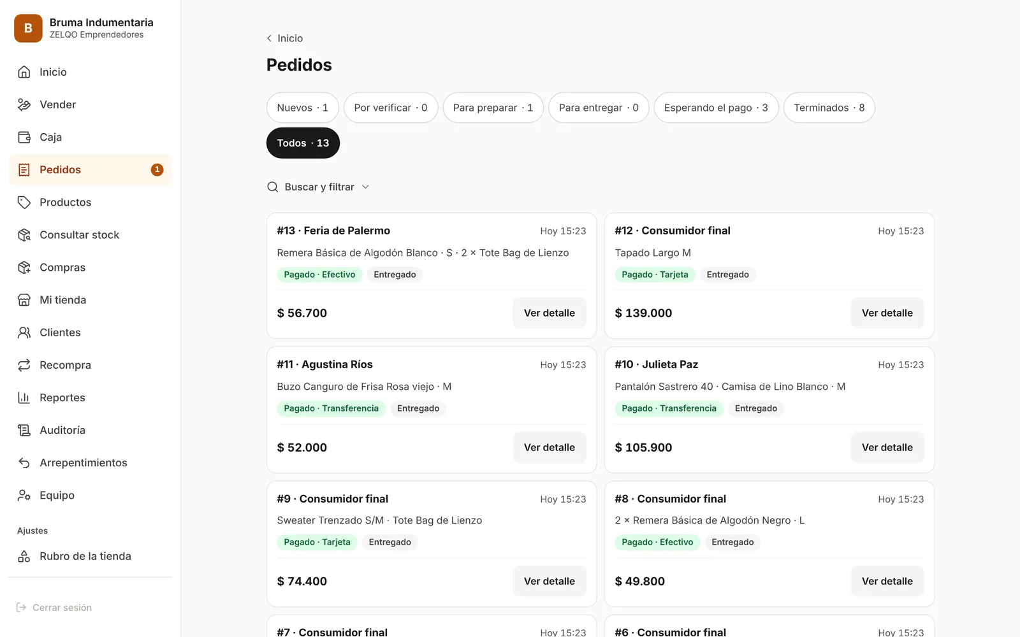The image size is (1020, 637).
Task: Click the Entregado badge on order #9
Action: pos(390,542)
